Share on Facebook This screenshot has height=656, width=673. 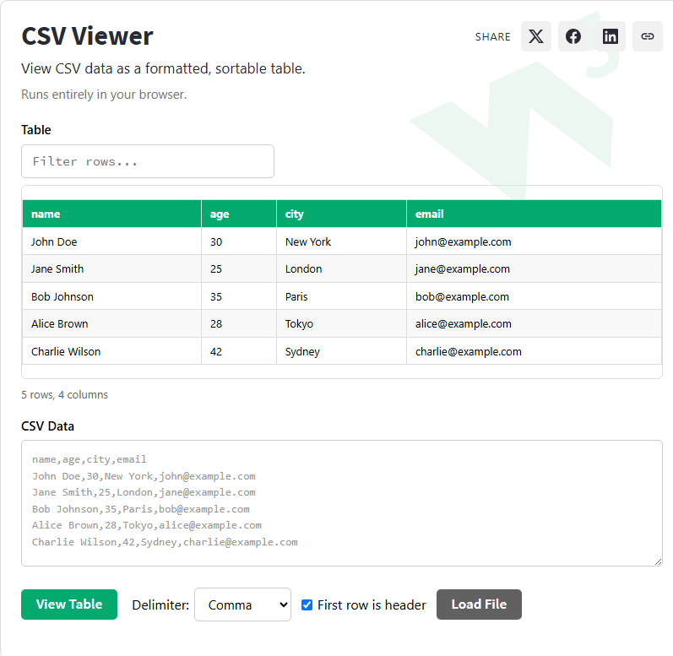(x=573, y=36)
